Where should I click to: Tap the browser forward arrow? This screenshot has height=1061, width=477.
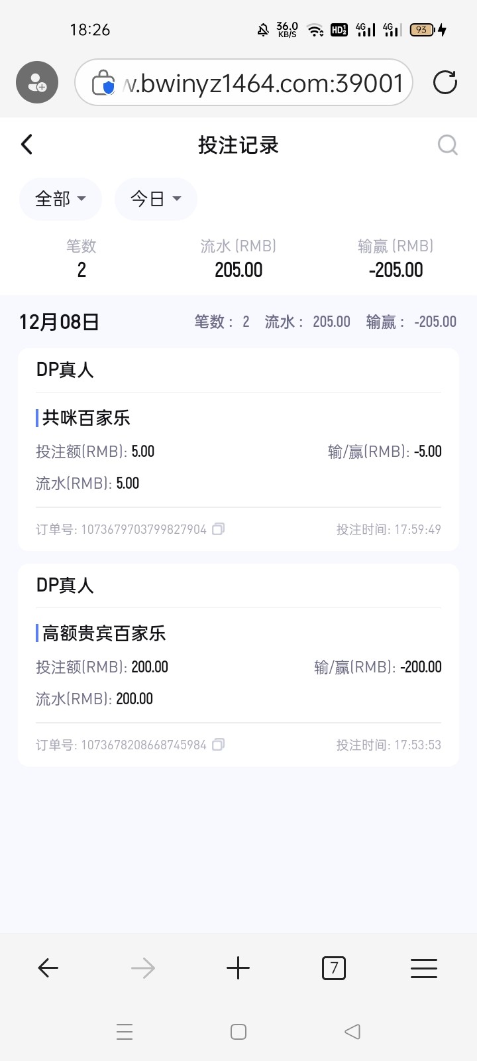[x=143, y=969]
